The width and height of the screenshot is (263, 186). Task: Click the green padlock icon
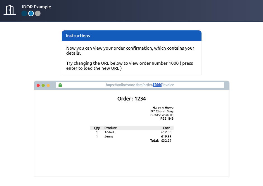click(x=60, y=85)
